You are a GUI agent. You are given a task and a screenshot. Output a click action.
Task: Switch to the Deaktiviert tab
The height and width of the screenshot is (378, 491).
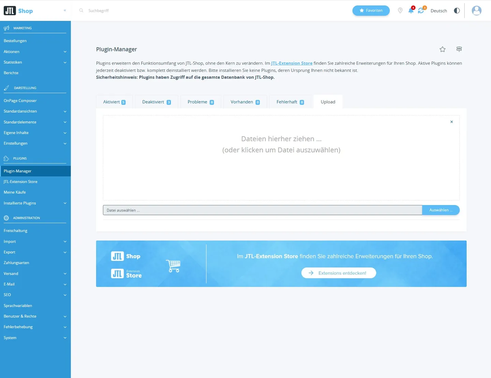[x=157, y=102]
